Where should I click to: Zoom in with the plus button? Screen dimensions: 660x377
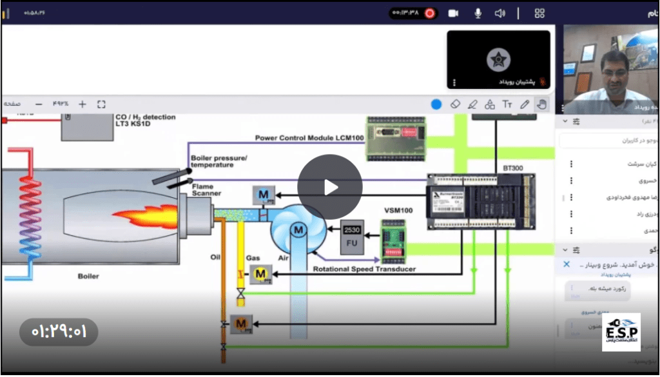(x=82, y=104)
